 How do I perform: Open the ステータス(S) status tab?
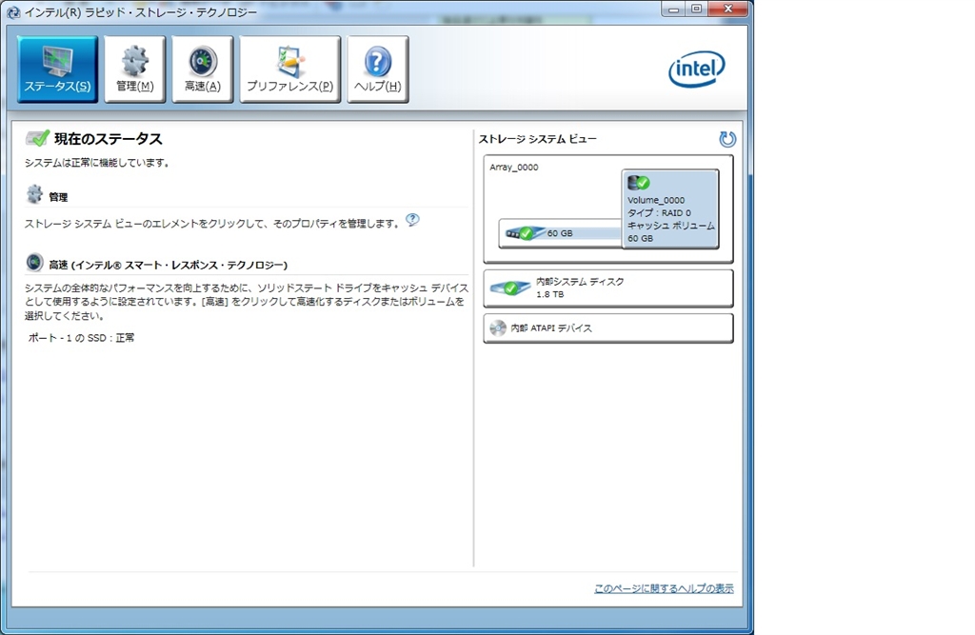58,69
